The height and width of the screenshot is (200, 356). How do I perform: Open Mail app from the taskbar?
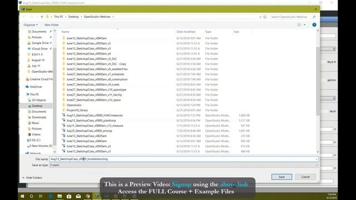coord(78,196)
